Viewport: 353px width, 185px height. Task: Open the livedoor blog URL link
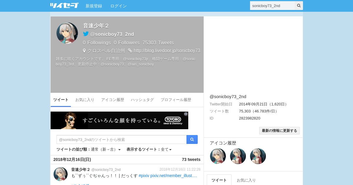[167, 51]
